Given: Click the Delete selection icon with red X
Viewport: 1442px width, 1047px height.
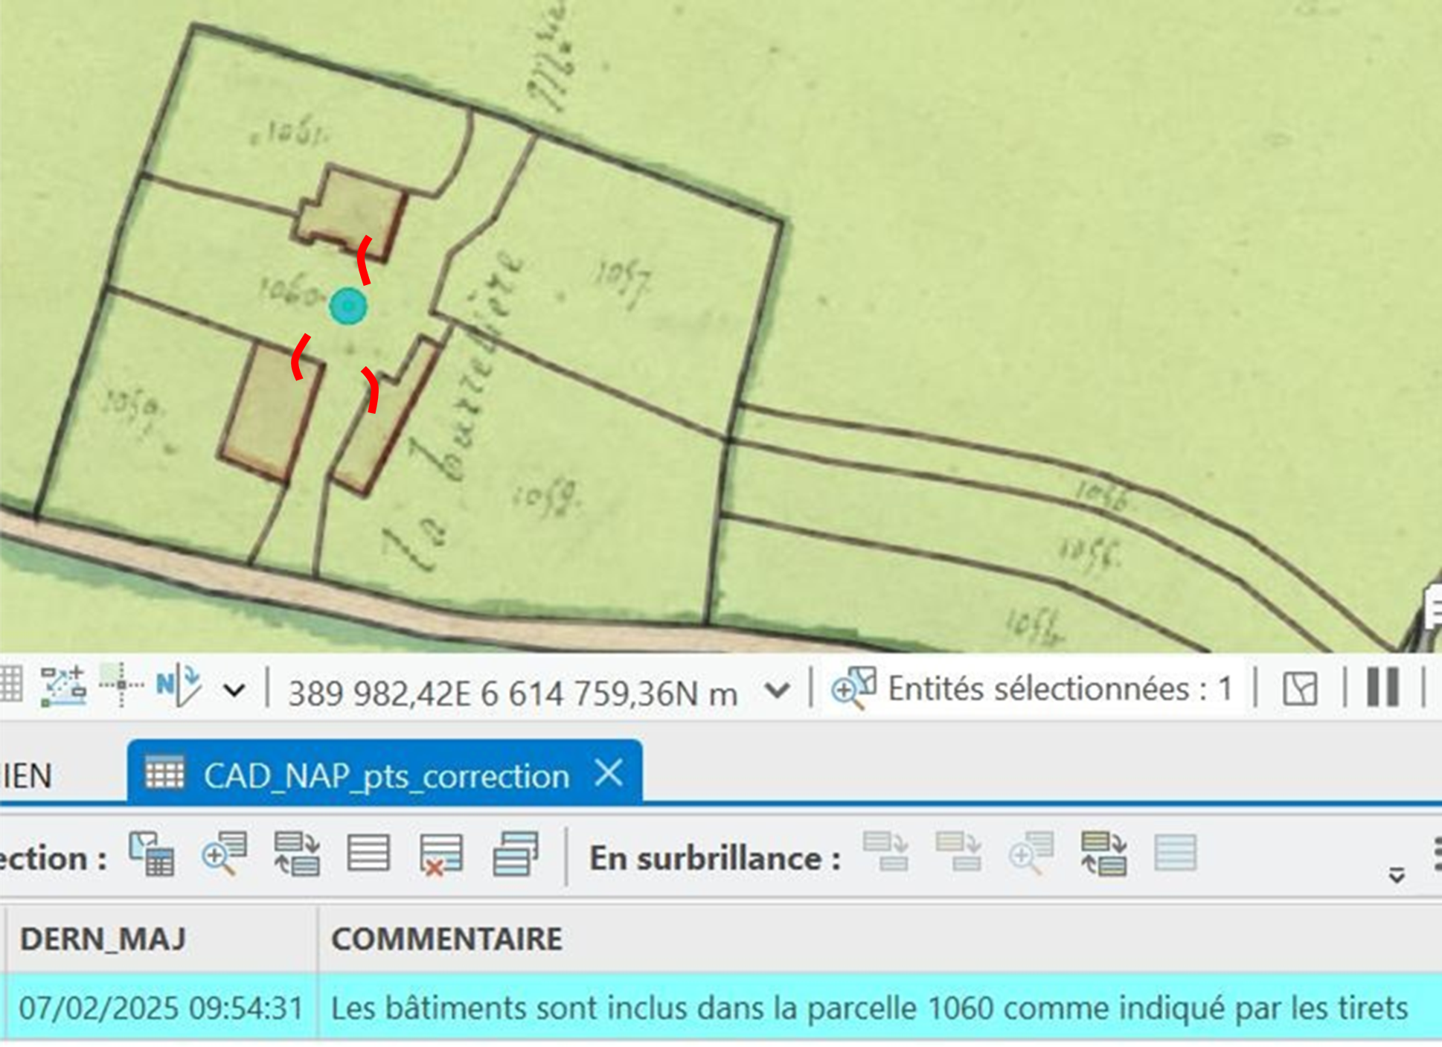Looking at the screenshot, I should (x=440, y=854).
